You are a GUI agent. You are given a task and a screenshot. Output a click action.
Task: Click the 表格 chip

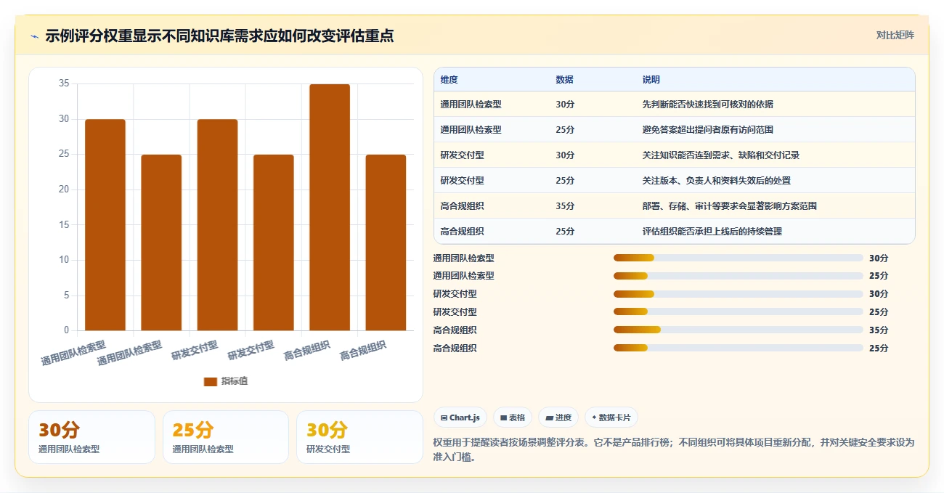point(513,417)
